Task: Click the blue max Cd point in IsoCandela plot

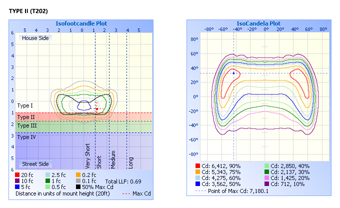Action: [x=233, y=73]
